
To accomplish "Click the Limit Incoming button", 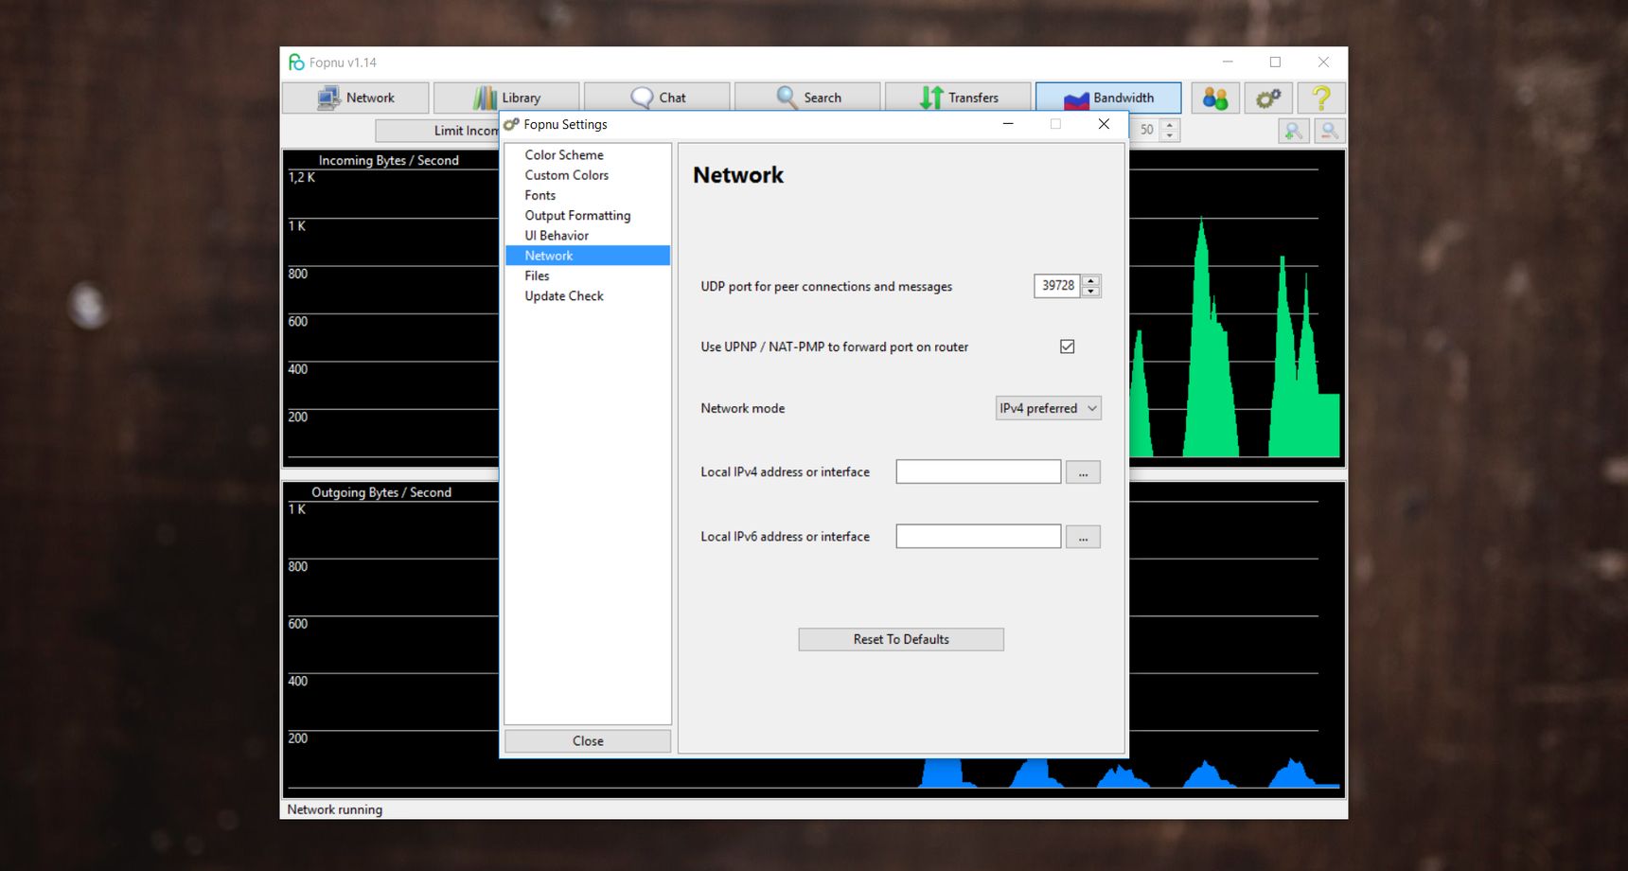I will pos(437,131).
